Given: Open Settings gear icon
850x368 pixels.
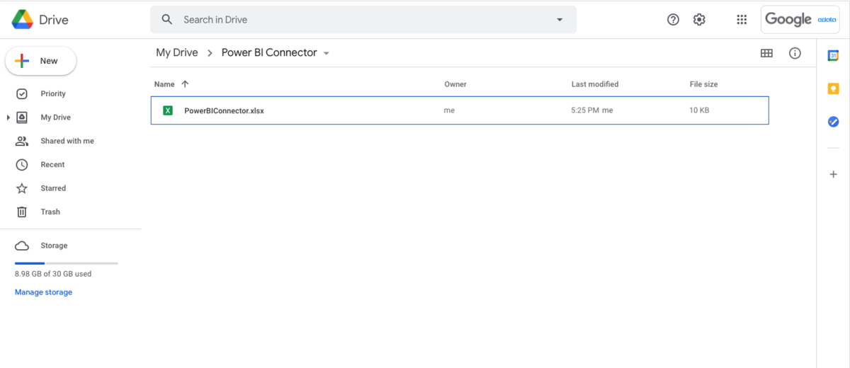Looking at the screenshot, I should coord(699,20).
